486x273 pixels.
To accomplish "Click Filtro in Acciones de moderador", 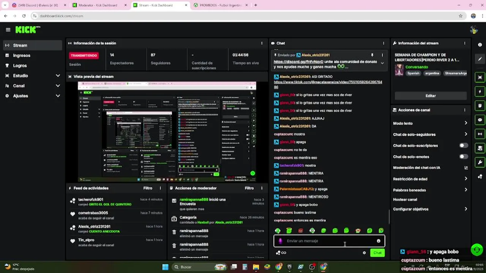I will pos(249,188).
